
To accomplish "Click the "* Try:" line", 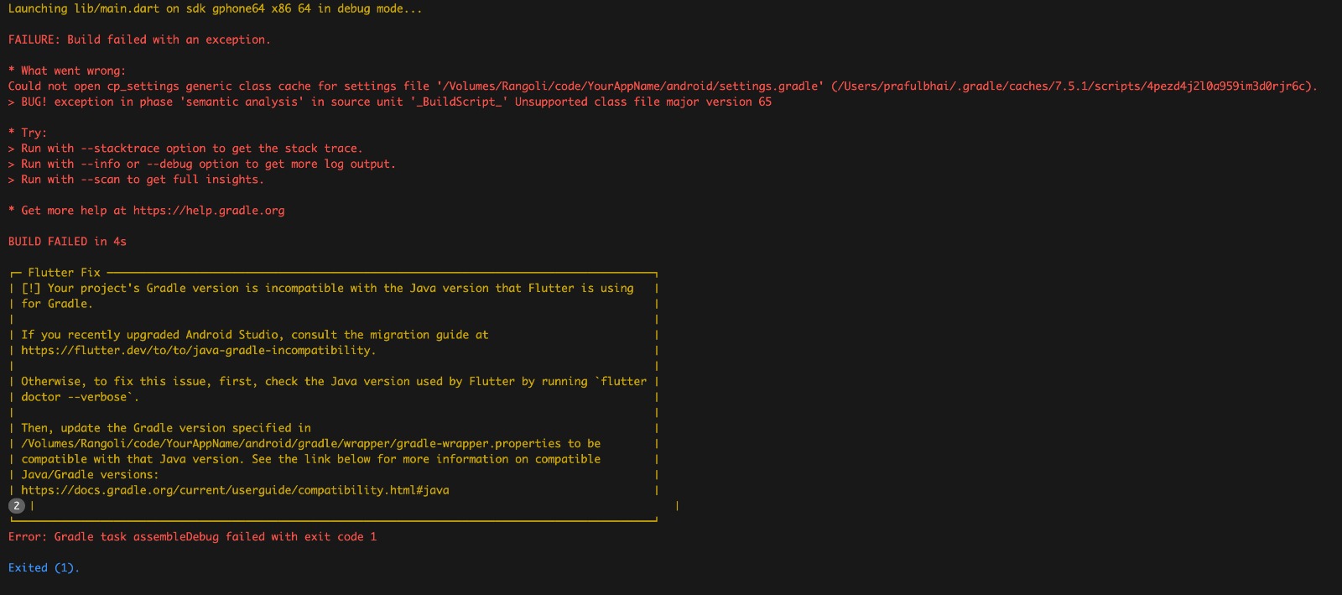I will [28, 133].
